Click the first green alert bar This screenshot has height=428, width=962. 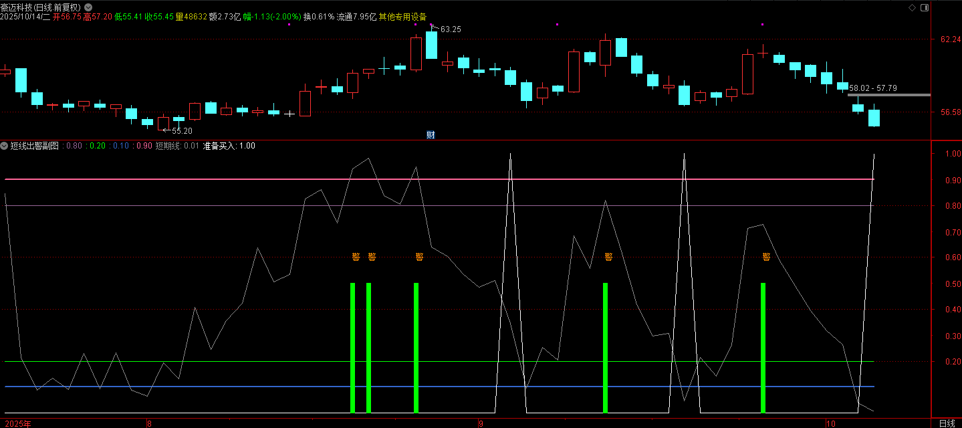(353, 348)
